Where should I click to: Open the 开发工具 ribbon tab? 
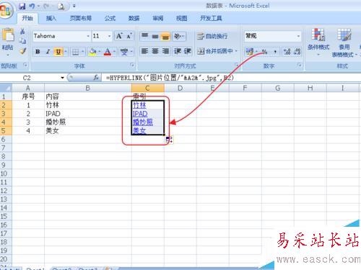tap(211, 18)
